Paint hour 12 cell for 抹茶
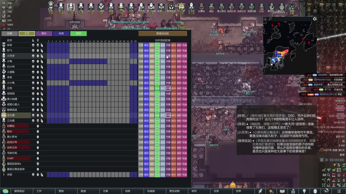Screen dimensions: 346x194 pos(94,45)
